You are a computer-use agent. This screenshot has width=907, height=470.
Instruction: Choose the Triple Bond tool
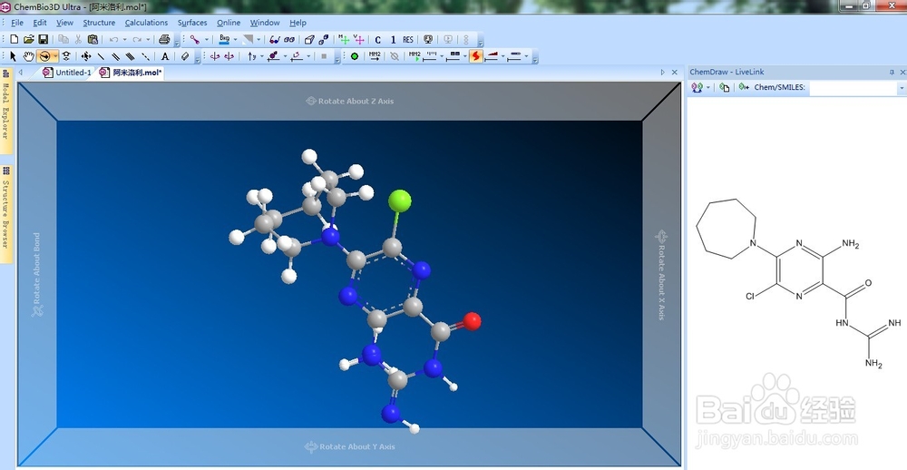coord(130,56)
